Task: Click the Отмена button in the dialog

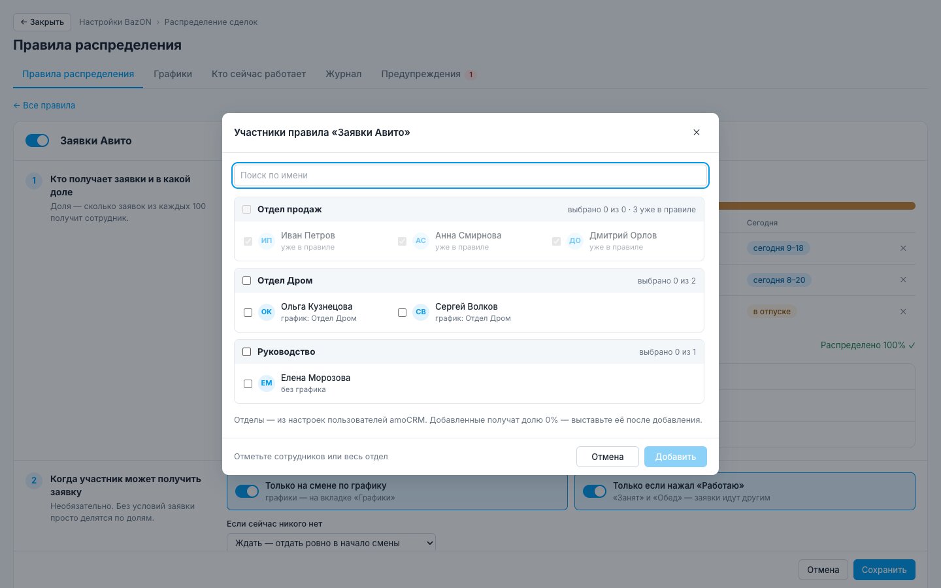Action: click(608, 457)
